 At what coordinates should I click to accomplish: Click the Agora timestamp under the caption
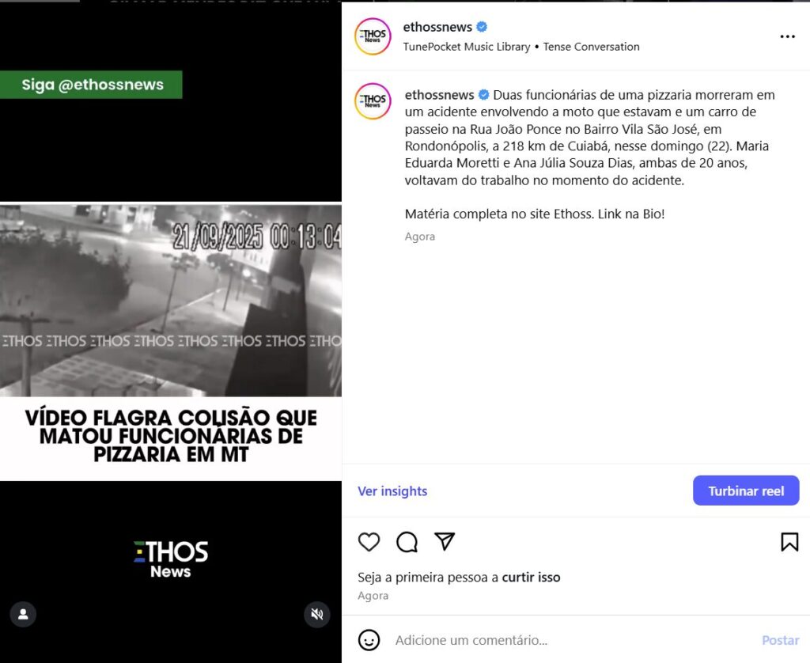pos(420,237)
